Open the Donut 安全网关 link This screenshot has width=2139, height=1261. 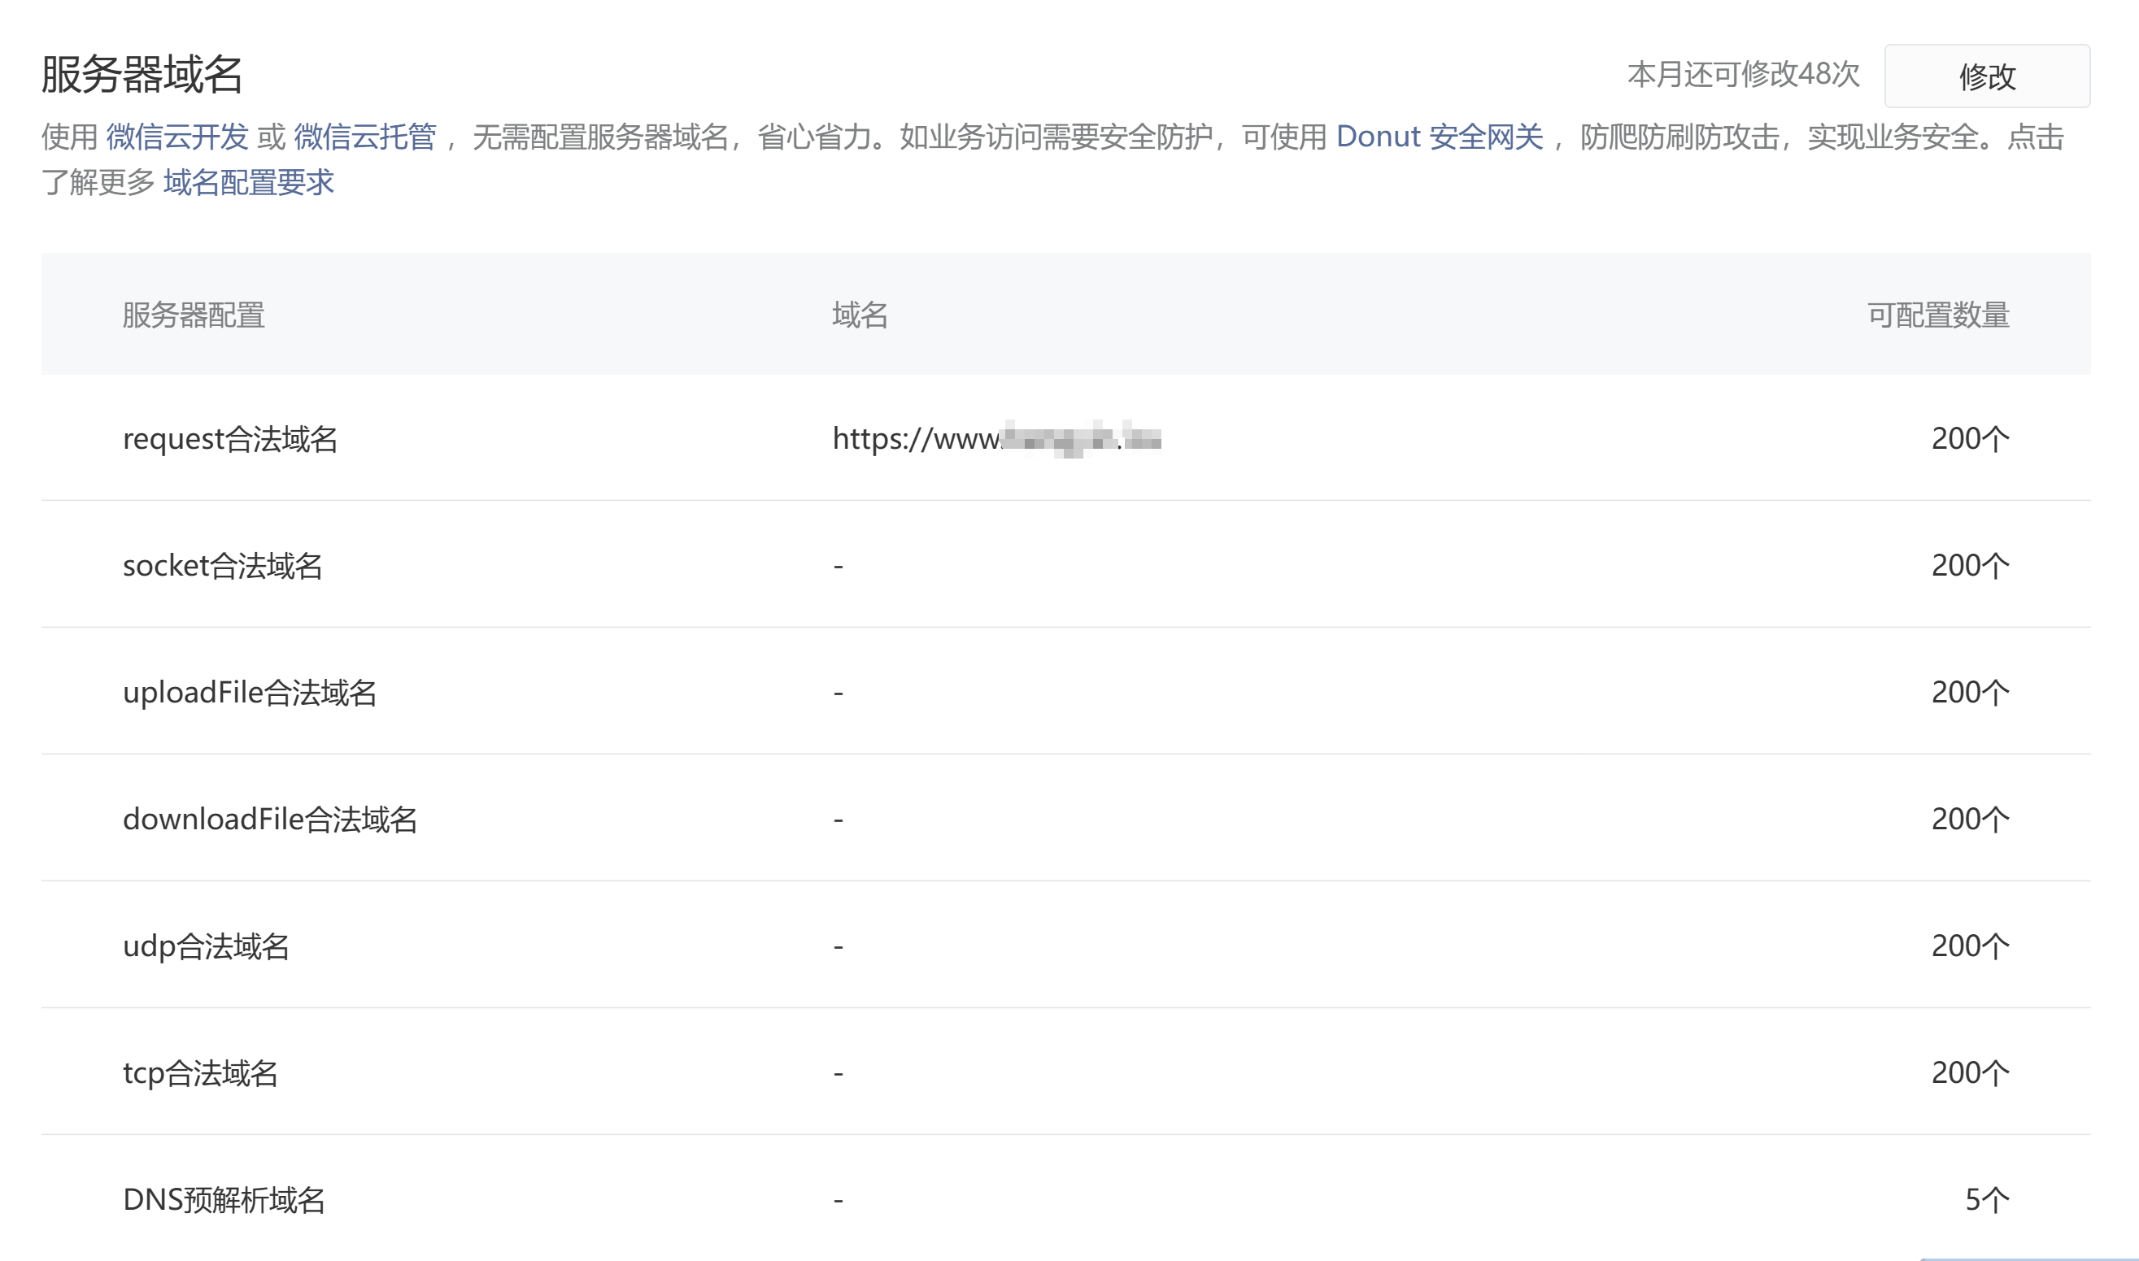[x=1439, y=137]
